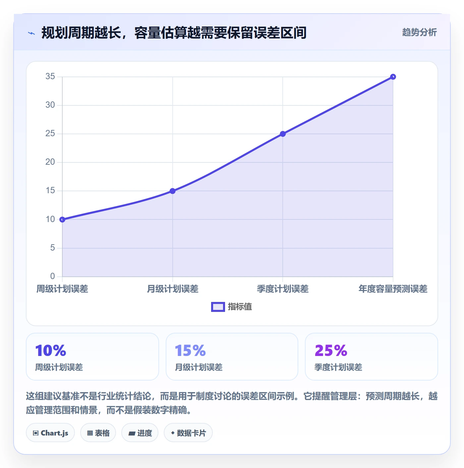Toggle the 指标值 legend swatch
Viewport: 464px width, 468px height.
tap(218, 307)
